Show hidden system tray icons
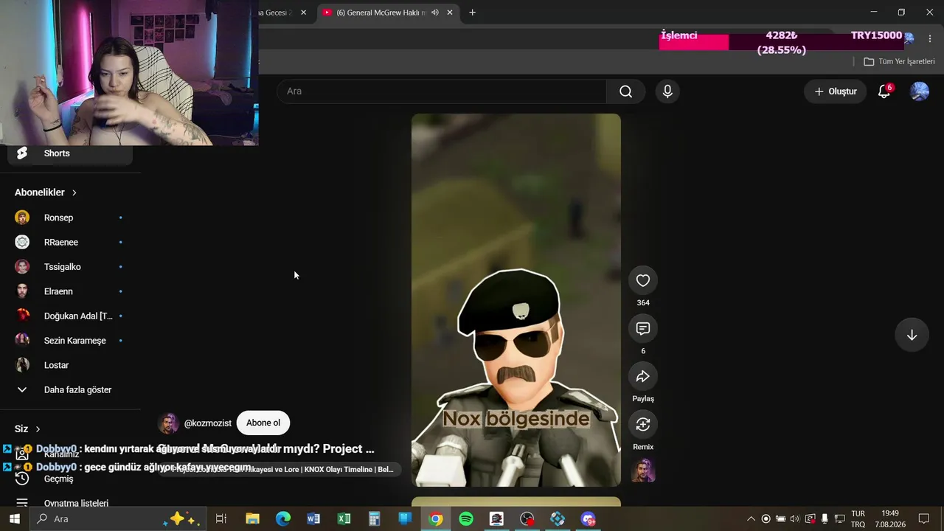Image resolution: width=944 pixels, height=531 pixels. (x=751, y=519)
